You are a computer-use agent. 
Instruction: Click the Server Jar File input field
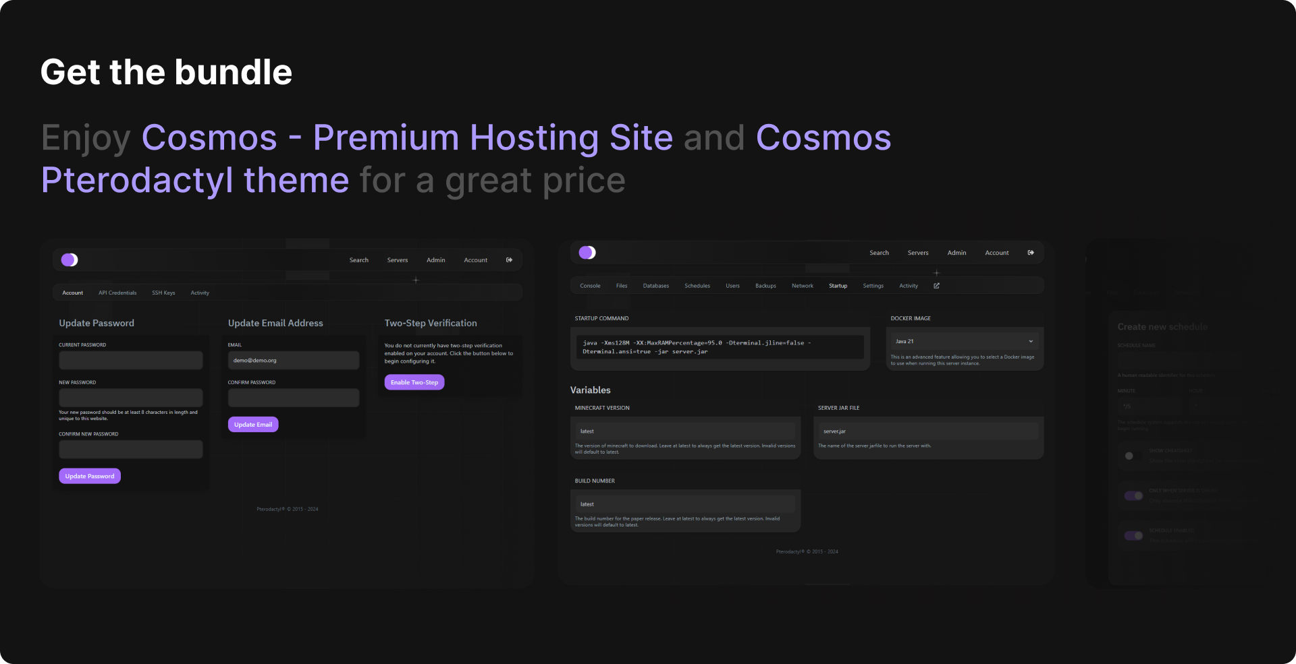coord(928,431)
